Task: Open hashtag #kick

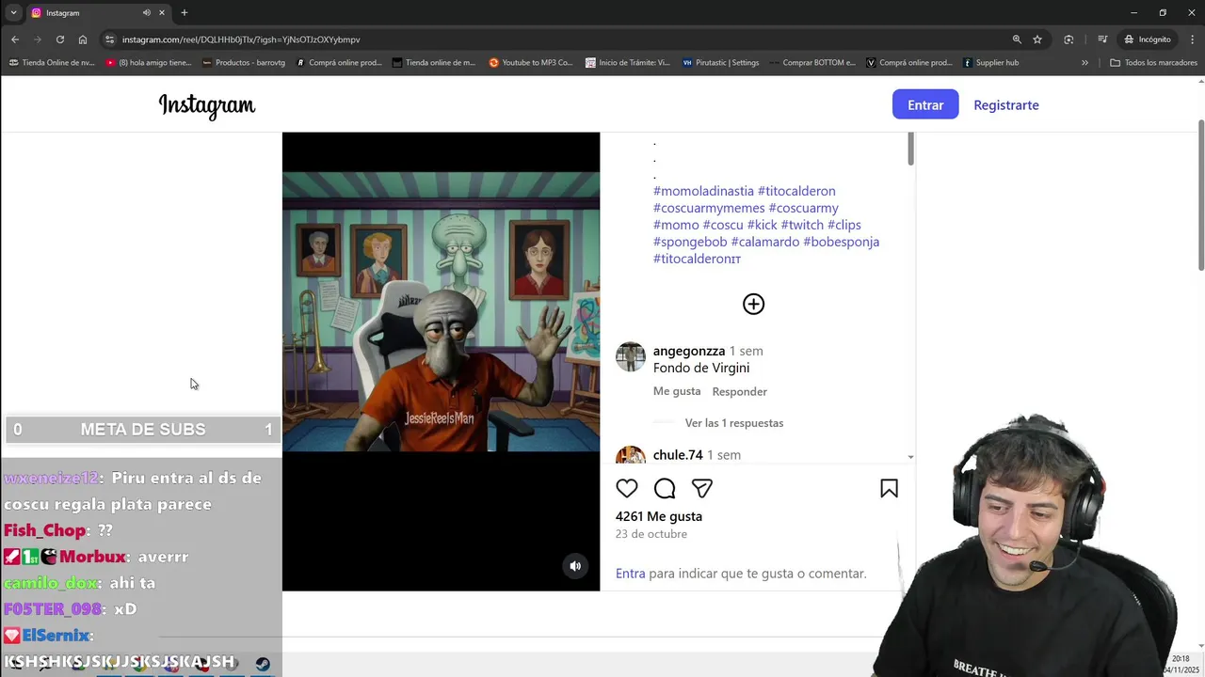Action: click(762, 225)
